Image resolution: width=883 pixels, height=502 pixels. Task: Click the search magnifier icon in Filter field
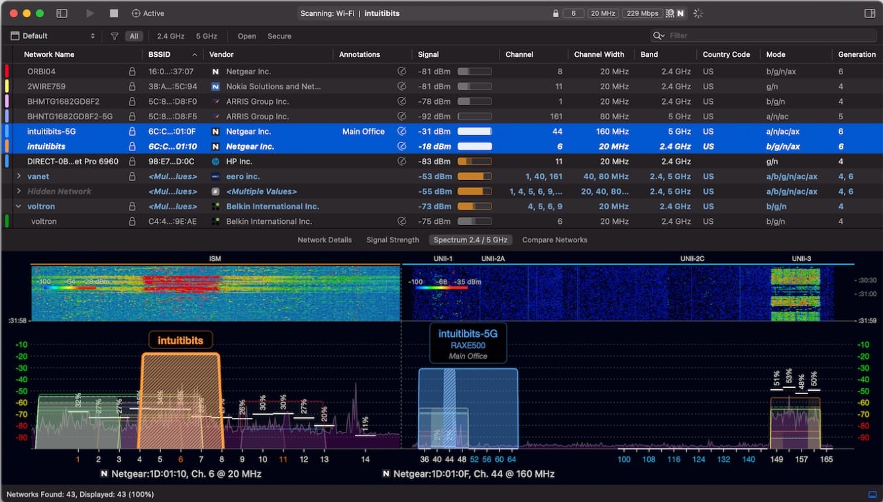pos(658,36)
